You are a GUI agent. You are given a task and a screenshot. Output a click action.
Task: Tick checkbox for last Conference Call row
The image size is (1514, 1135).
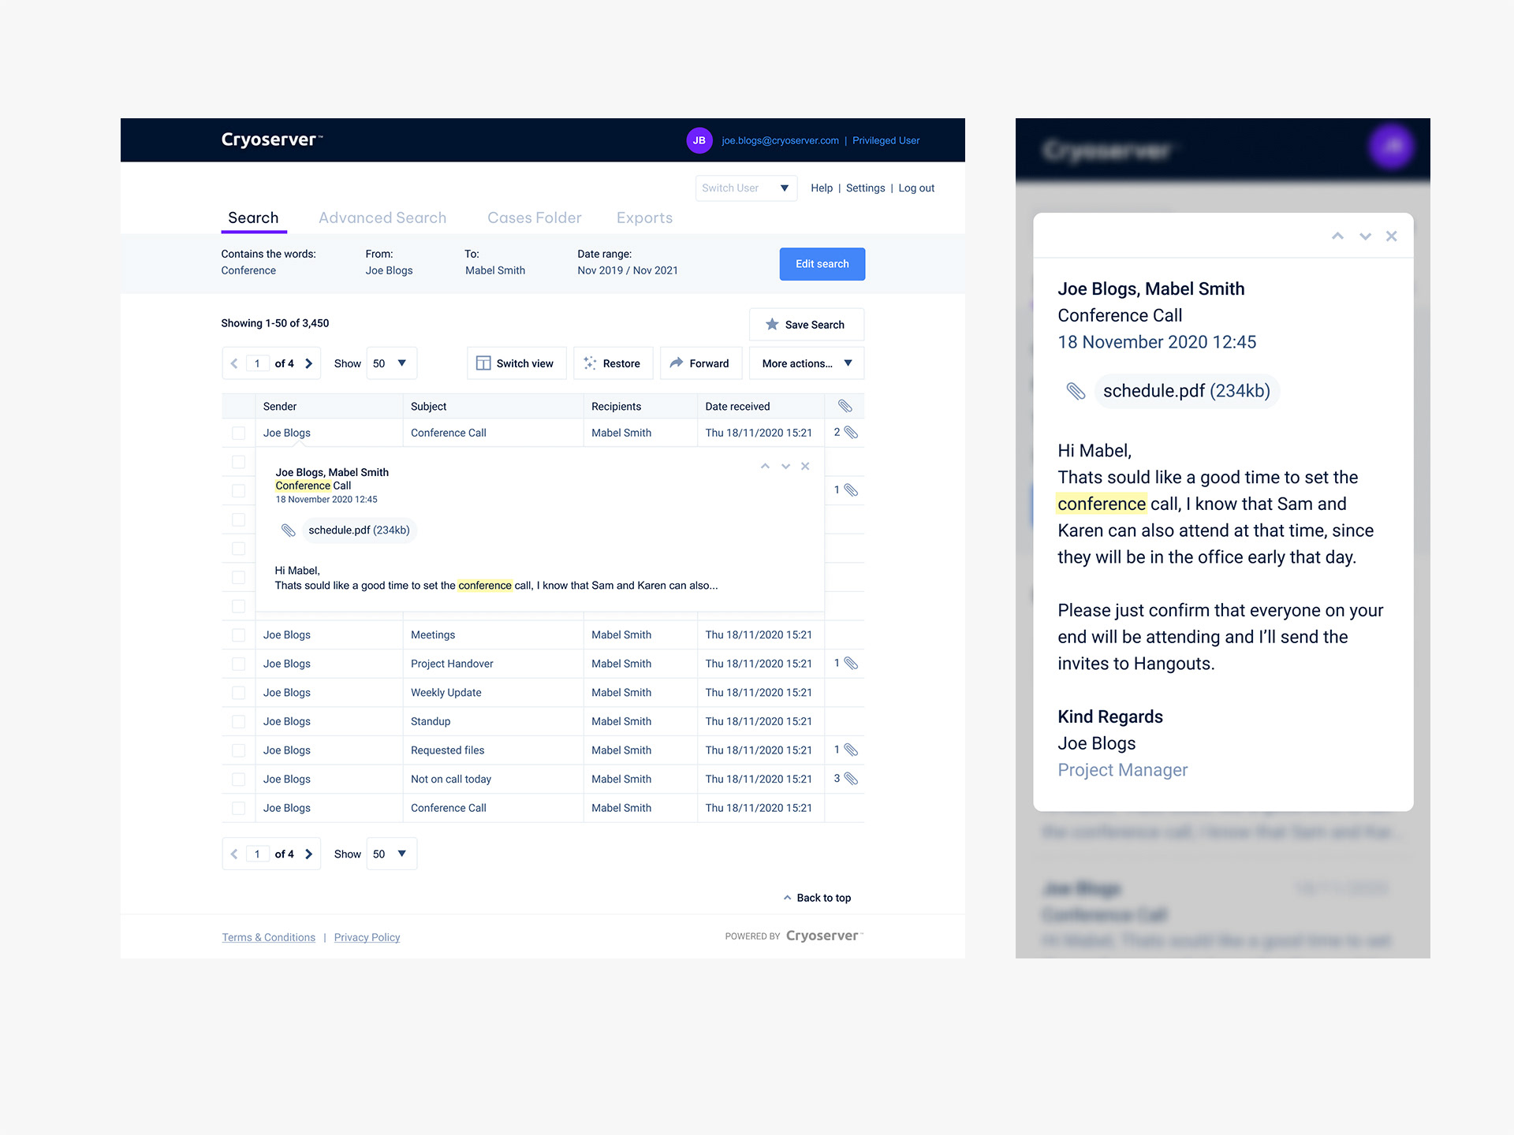click(x=238, y=808)
